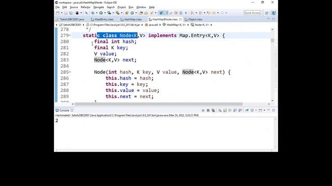Click the Coverage run icon in toolbar

tap(109, 13)
